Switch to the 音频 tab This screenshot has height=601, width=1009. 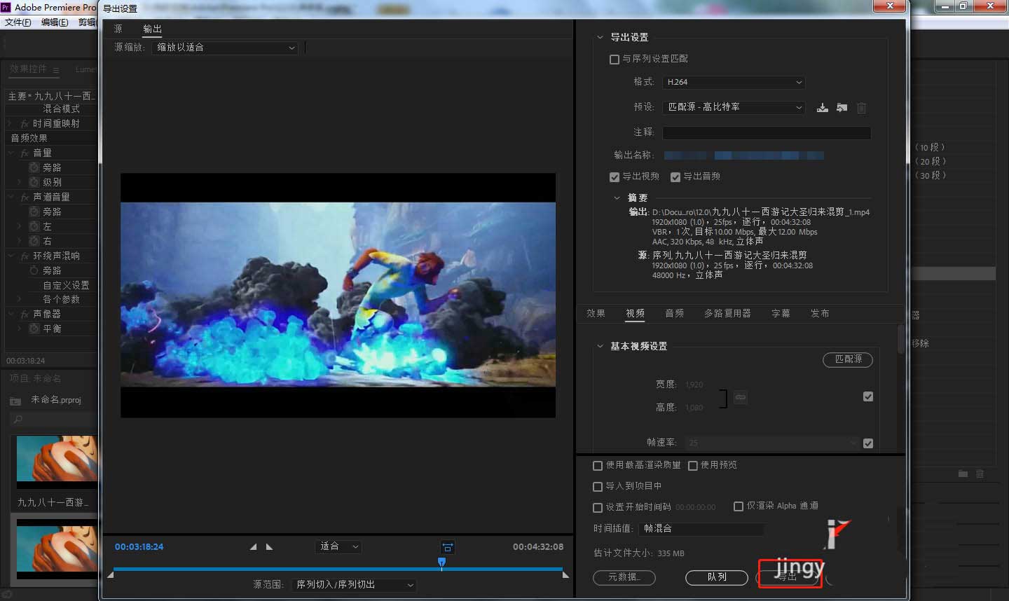coord(674,314)
